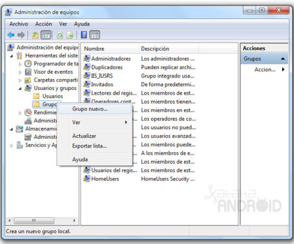The width and height of the screenshot is (294, 244).
Task: Click the tree pane horizontal scrollbar thumb
Action: (x=34, y=221)
